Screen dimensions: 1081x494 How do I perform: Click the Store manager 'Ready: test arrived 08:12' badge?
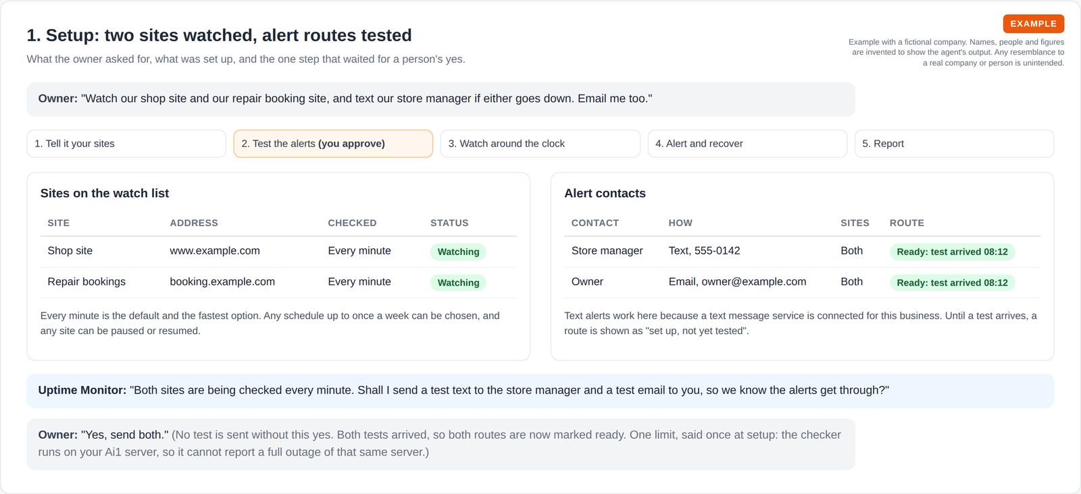pyautogui.click(x=952, y=252)
